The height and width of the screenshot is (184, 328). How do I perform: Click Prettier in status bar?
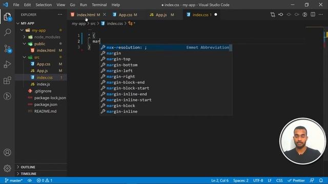pos(296,180)
